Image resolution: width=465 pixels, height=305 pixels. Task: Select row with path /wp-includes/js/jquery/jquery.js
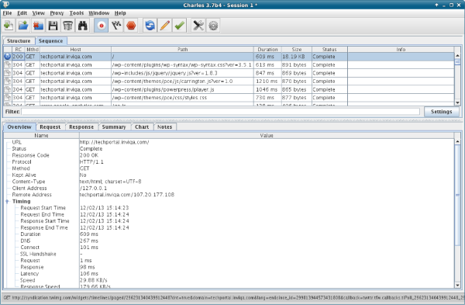229,73
